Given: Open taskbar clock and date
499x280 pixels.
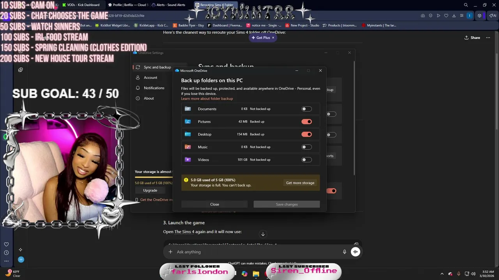Looking at the screenshot, I should [x=488, y=274].
